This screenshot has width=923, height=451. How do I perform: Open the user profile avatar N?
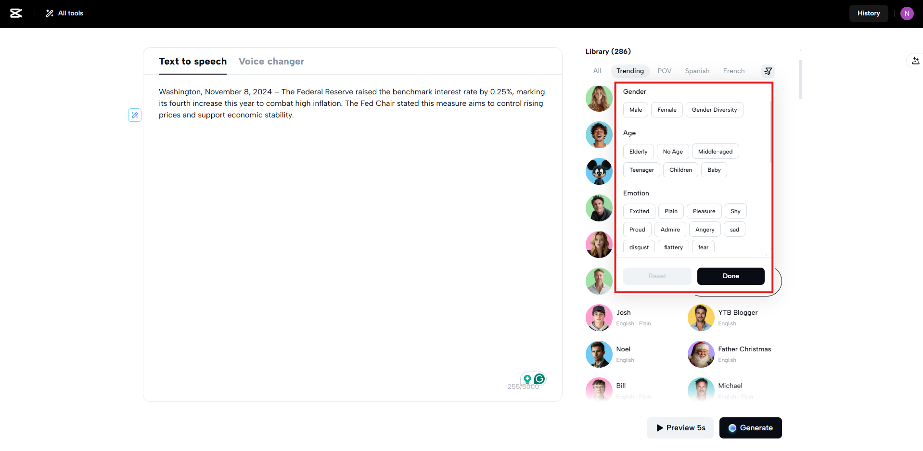[907, 13]
